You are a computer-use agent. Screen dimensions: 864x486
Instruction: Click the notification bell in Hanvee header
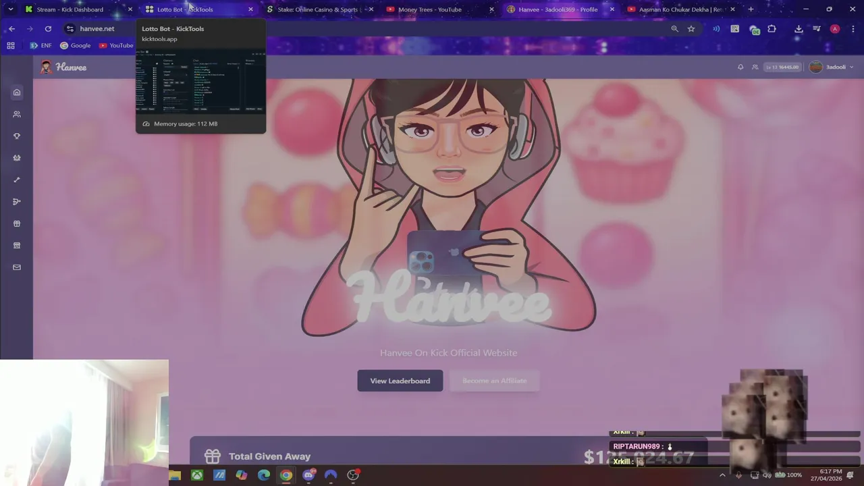(740, 67)
